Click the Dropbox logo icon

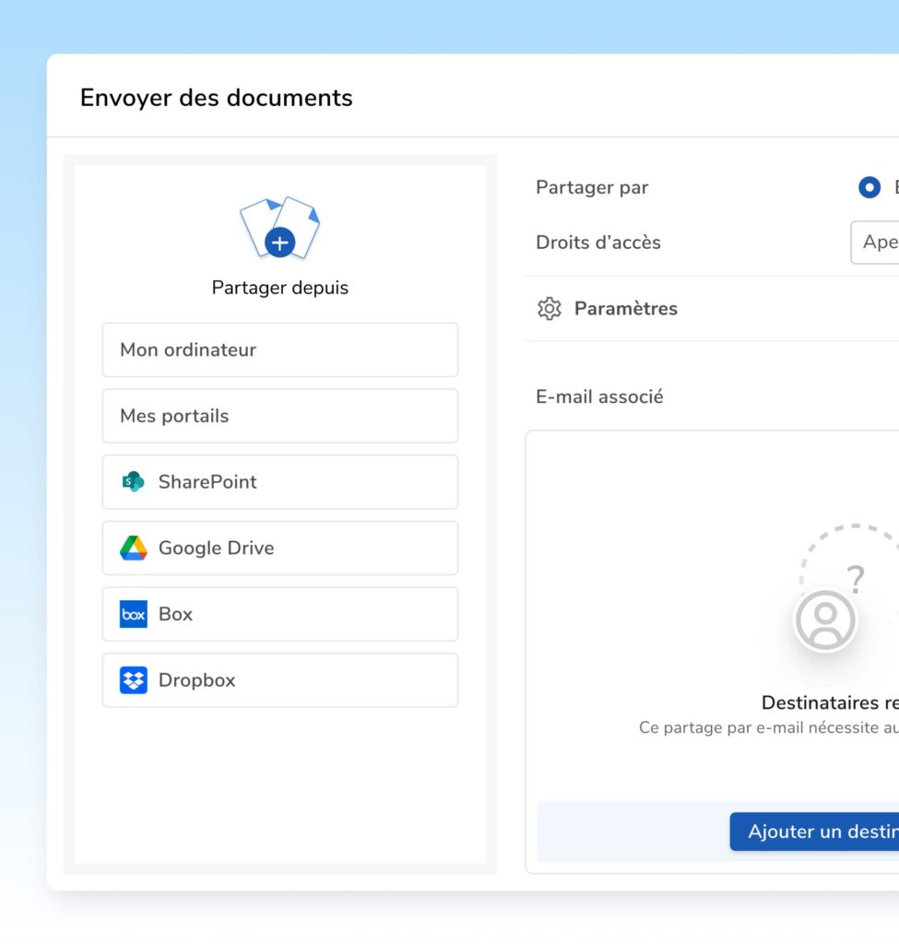pos(134,680)
